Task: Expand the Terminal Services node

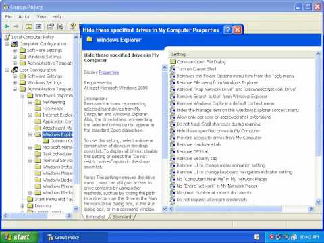Action: 30,161
